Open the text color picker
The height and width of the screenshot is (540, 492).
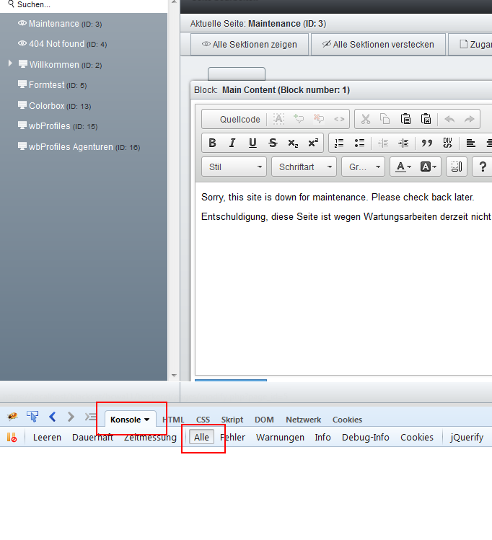click(402, 167)
